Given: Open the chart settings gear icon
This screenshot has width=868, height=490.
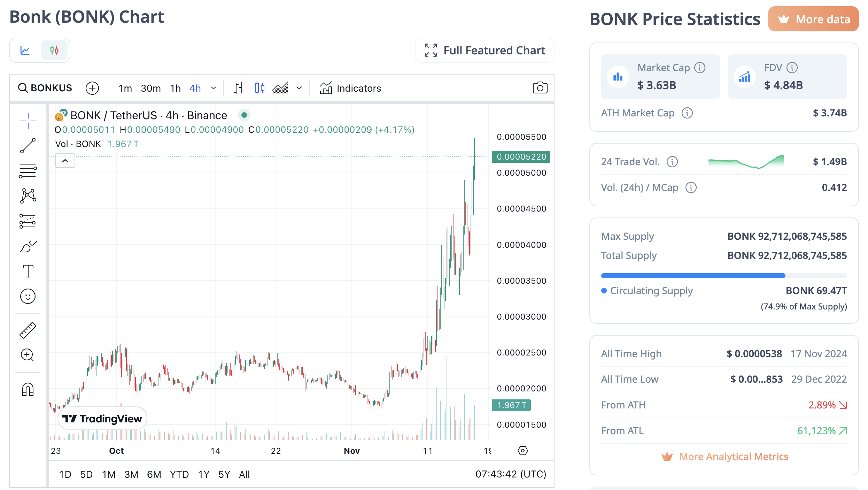Looking at the screenshot, I should click(522, 451).
